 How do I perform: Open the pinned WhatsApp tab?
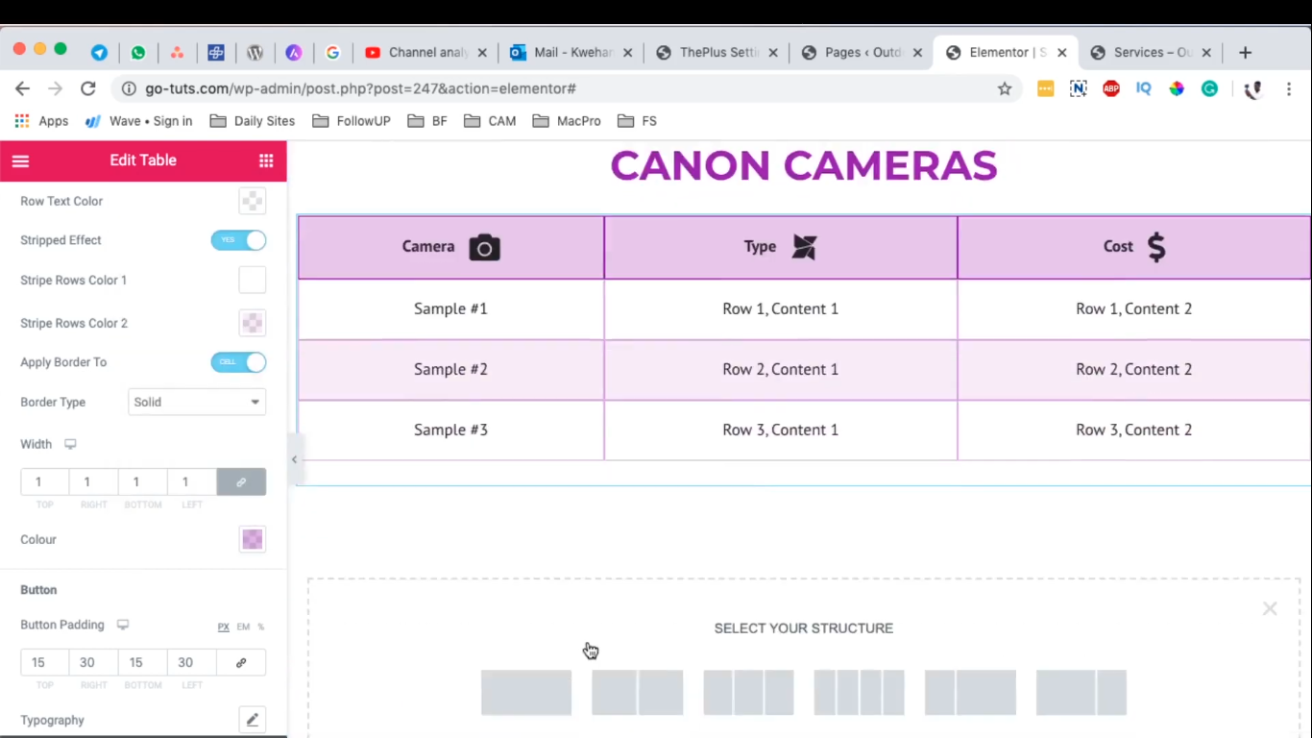coord(138,53)
